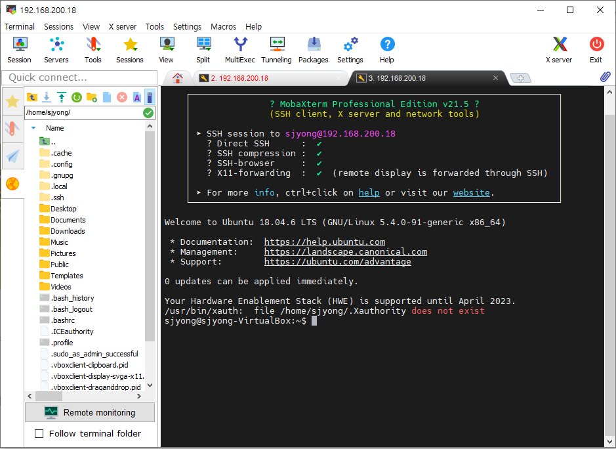Select the Desktop folder
The width and height of the screenshot is (616, 449).
click(x=58, y=209)
